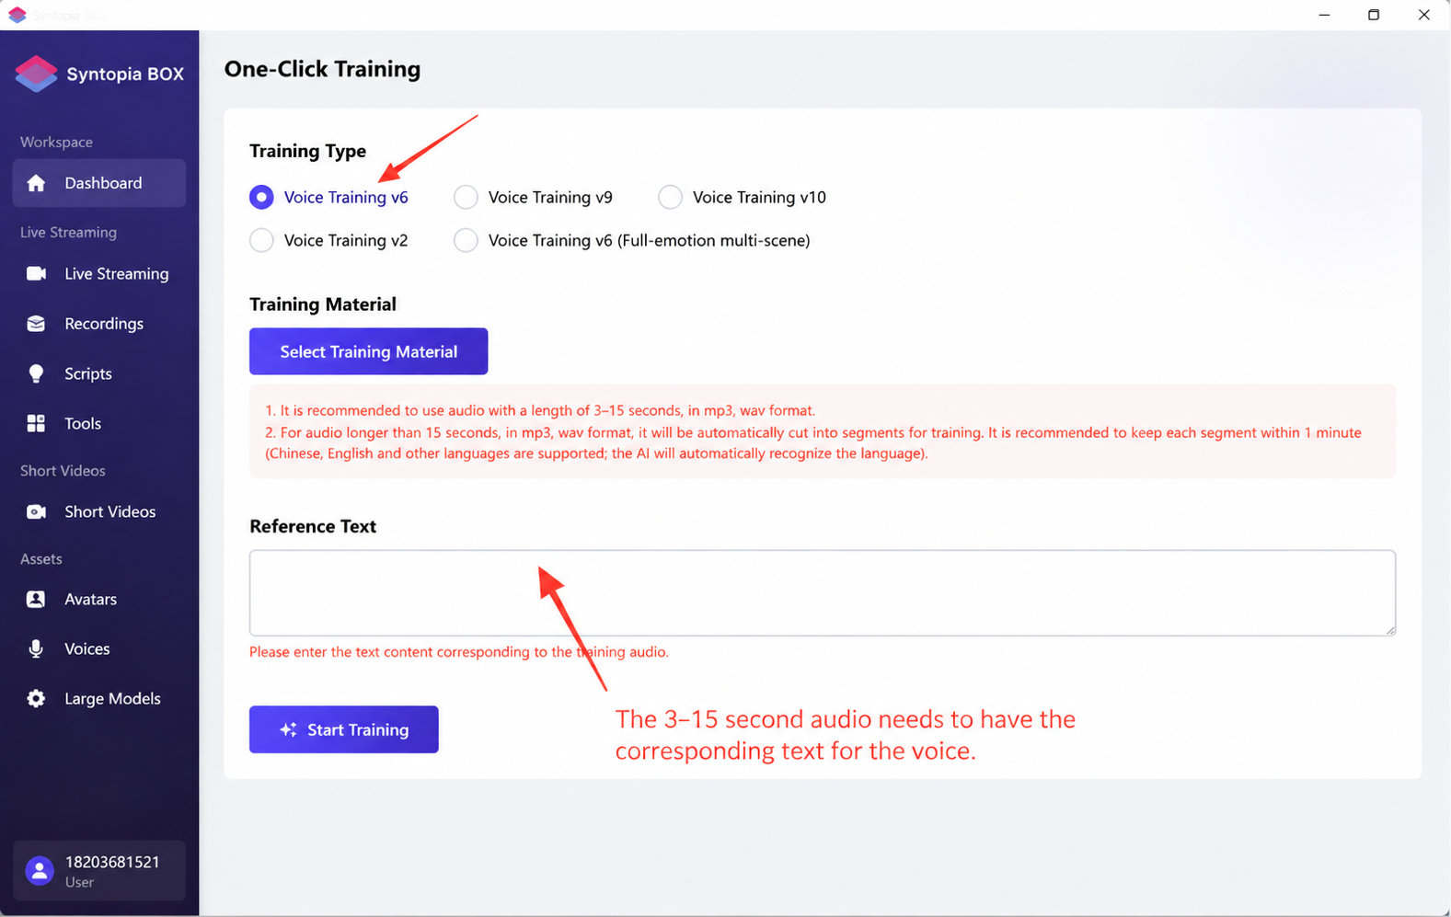Click Select Training Material button
The image size is (1451, 917).
coord(368,351)
